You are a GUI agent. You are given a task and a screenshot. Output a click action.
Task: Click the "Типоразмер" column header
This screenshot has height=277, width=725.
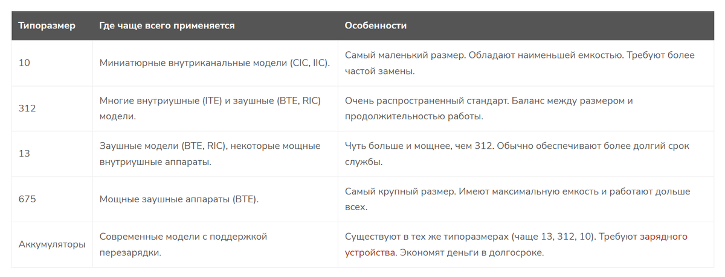(x=47, y=26)
